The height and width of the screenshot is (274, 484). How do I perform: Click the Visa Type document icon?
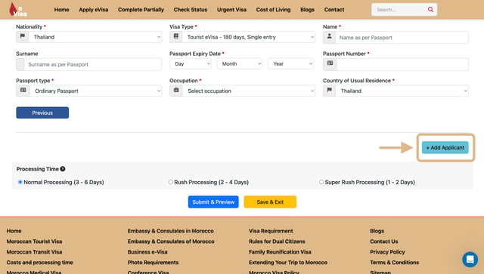[x=175, y=36]
